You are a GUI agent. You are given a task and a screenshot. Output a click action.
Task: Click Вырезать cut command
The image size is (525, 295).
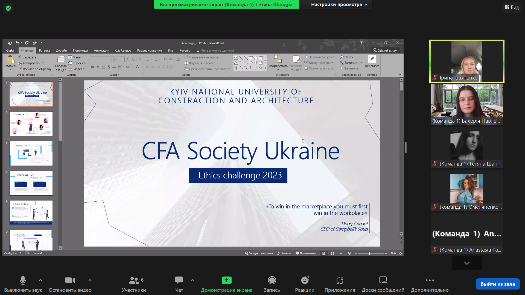click(x=27, y=57)
